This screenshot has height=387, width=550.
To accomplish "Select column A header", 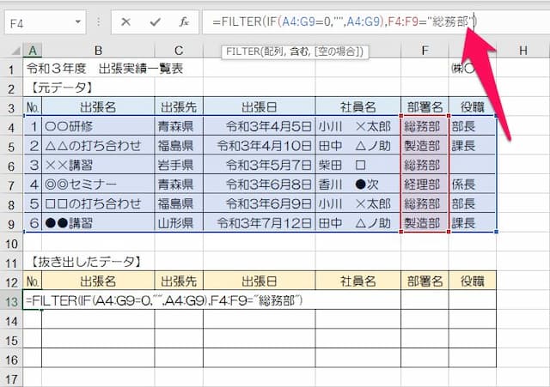I will click(x=33, y=51).
